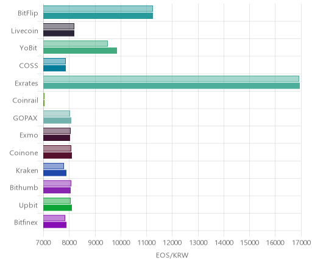This screenshot has width=312, height=266.
Task: Select the darker GOPAX bar
Action: point(57,121)
